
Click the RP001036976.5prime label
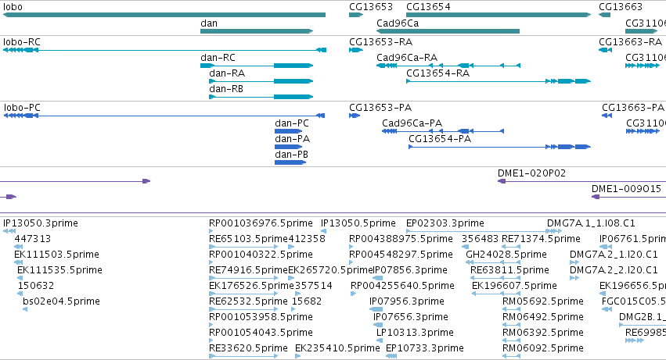(x=261, y=223)
